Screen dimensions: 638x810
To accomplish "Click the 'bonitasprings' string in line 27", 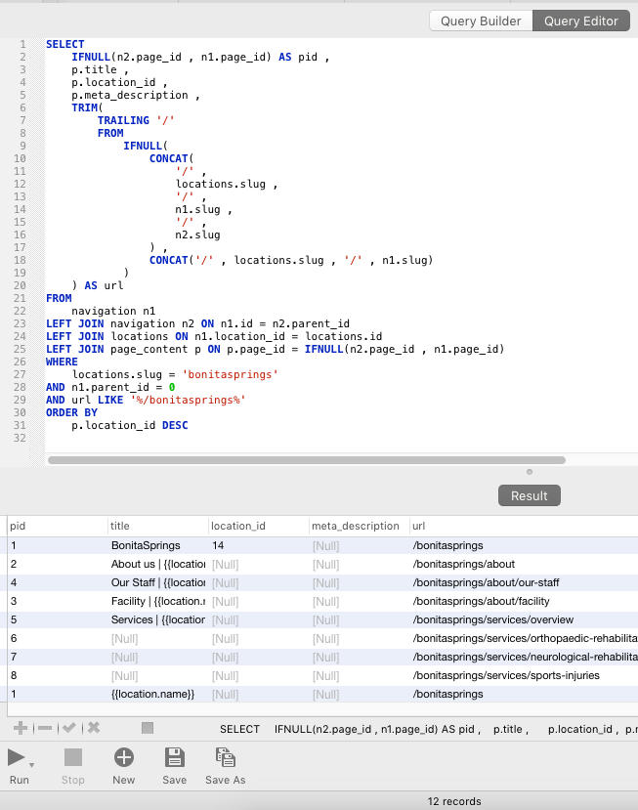I will point(230,374).
